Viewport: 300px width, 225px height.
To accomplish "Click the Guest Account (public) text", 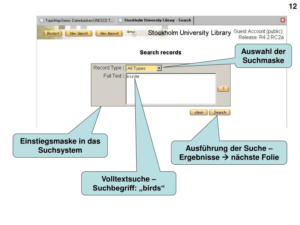I will pyautogui.click(x=258, y=31).
